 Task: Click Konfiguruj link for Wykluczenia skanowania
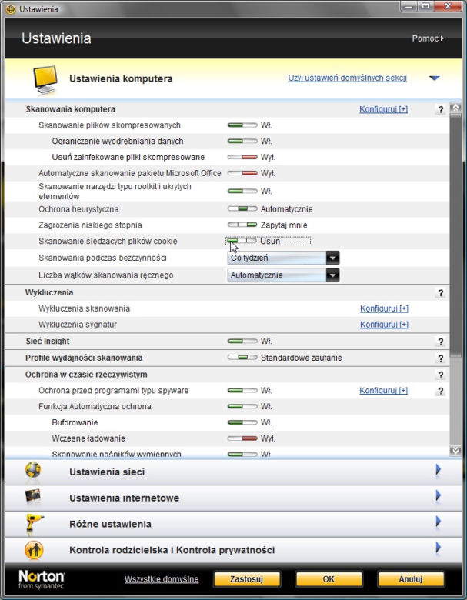coord(384,308)
